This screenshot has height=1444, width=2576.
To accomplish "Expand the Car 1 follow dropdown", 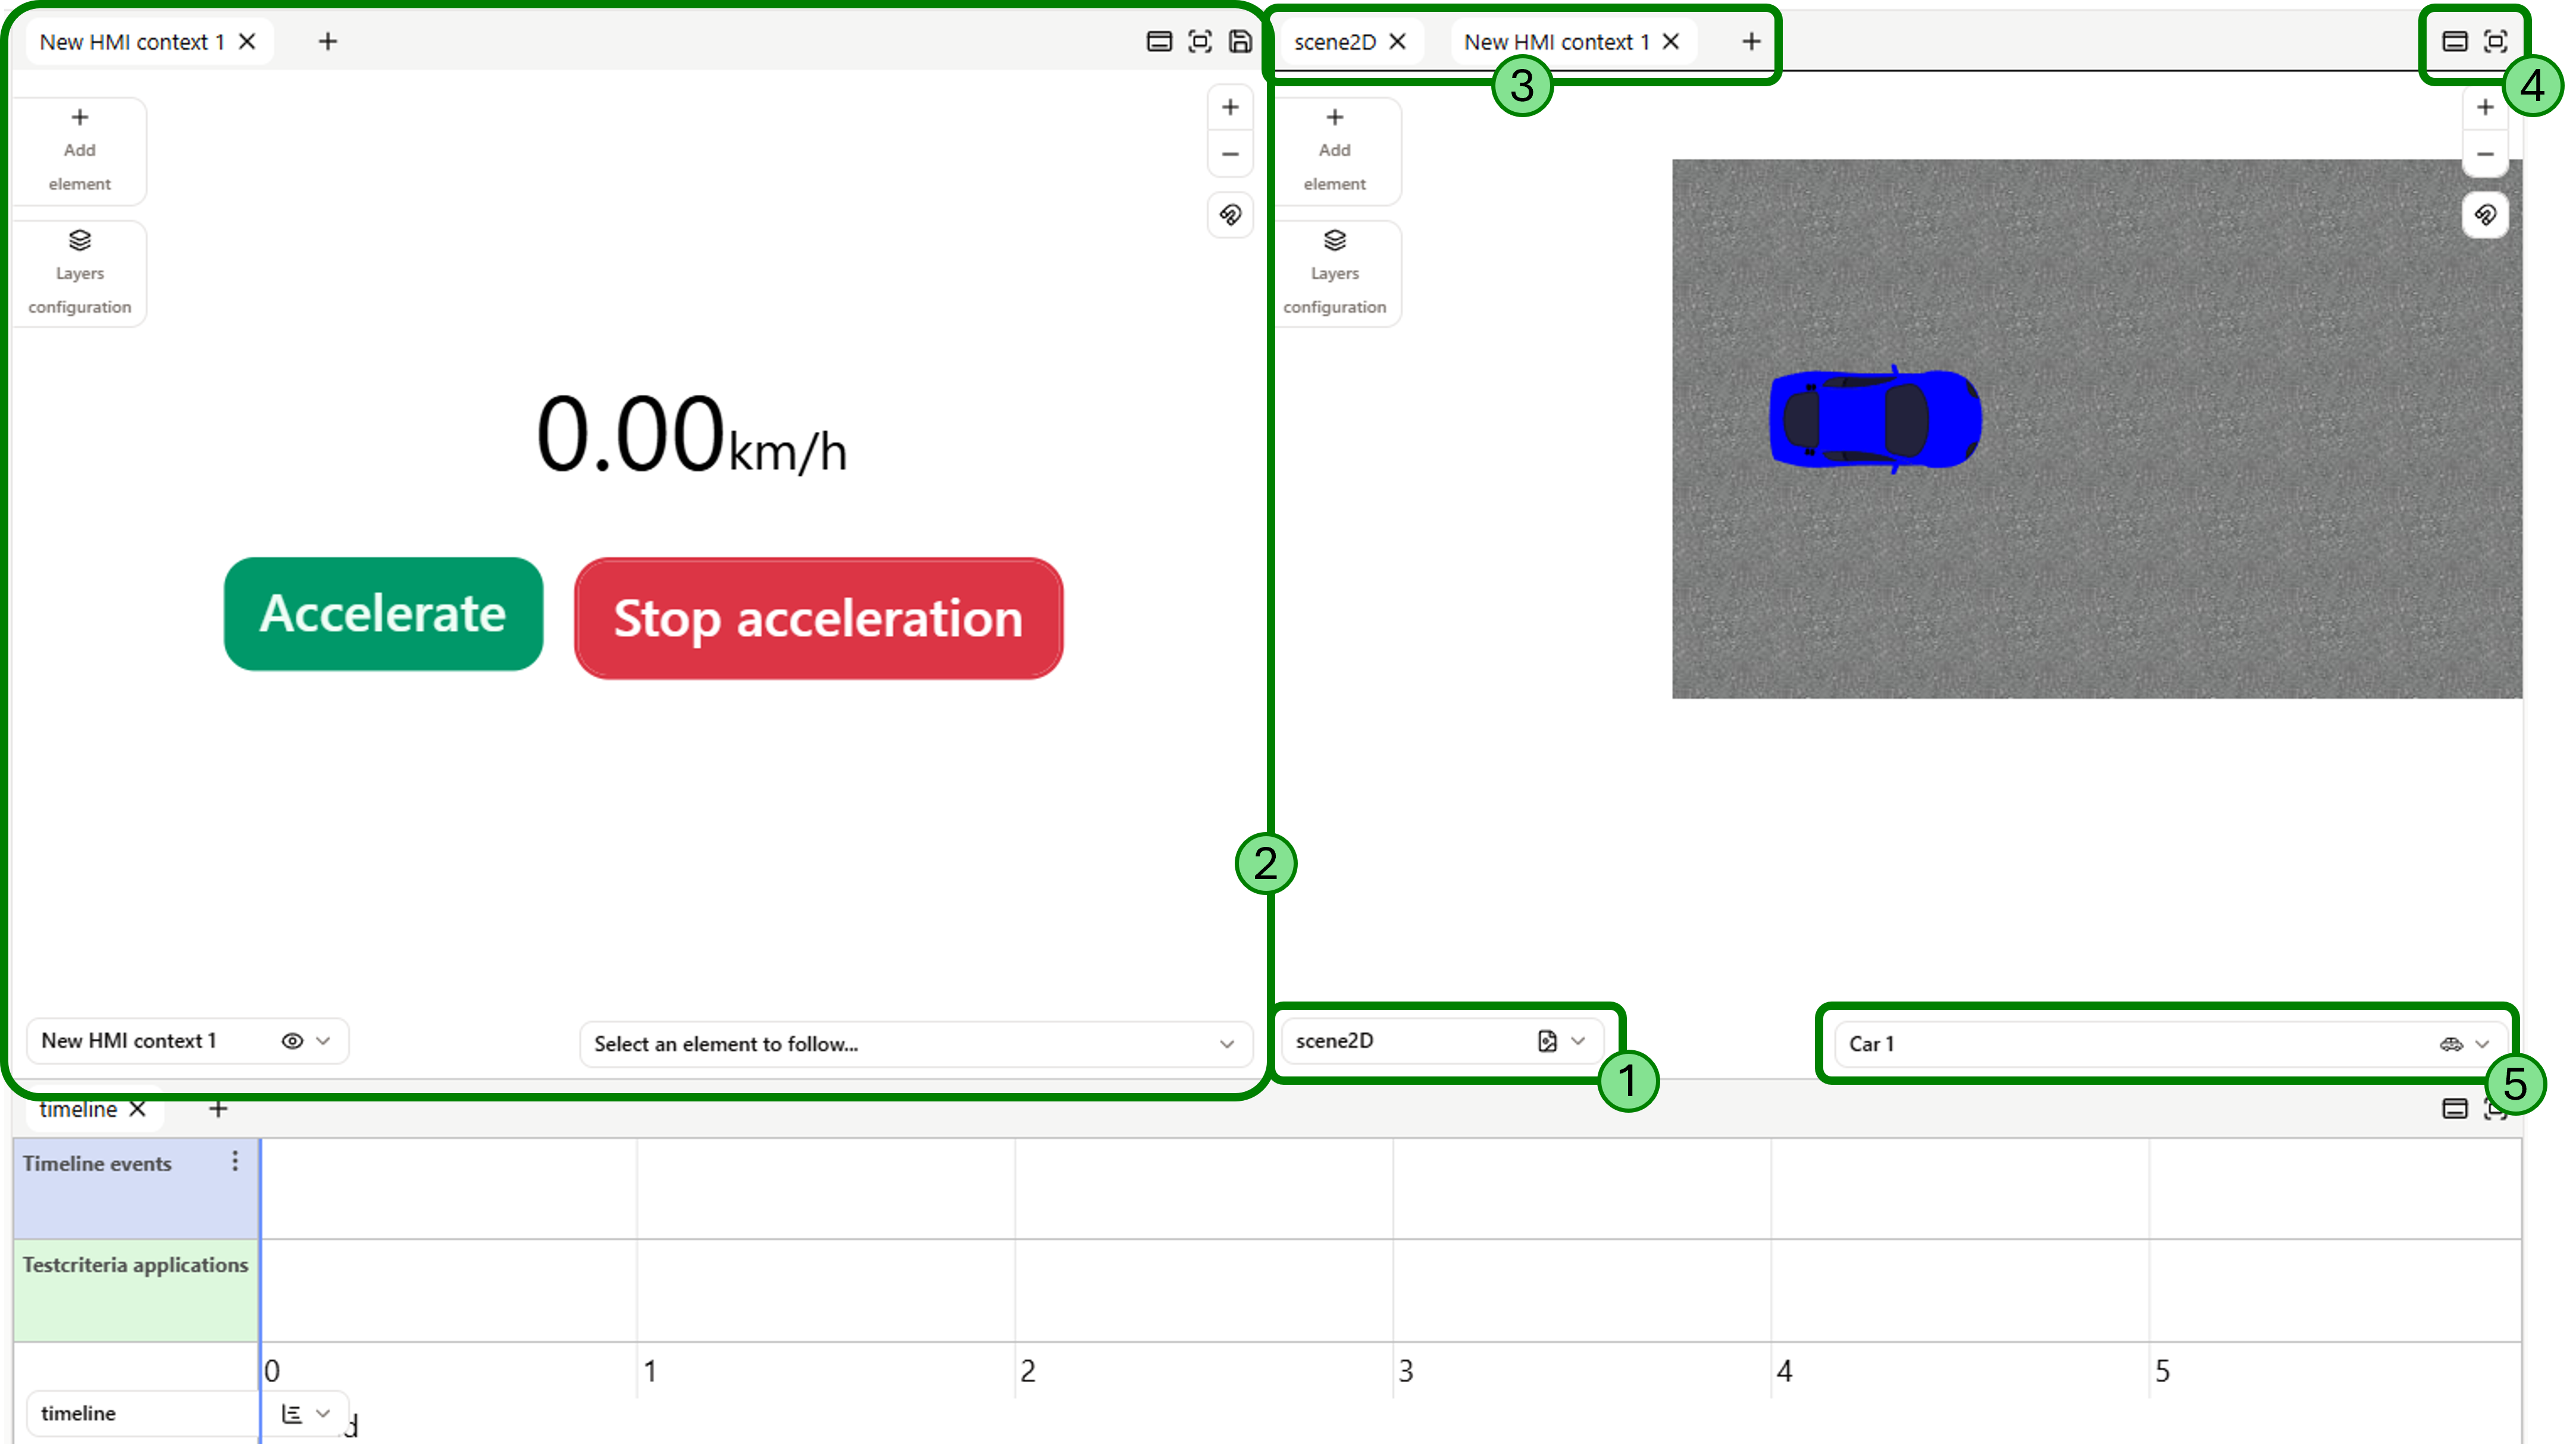I will coord(2481,1044).
